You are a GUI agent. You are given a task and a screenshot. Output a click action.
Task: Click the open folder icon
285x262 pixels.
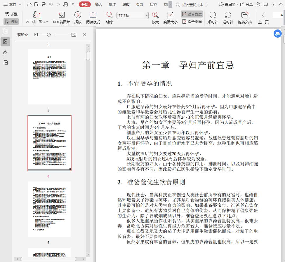[29, 4]
